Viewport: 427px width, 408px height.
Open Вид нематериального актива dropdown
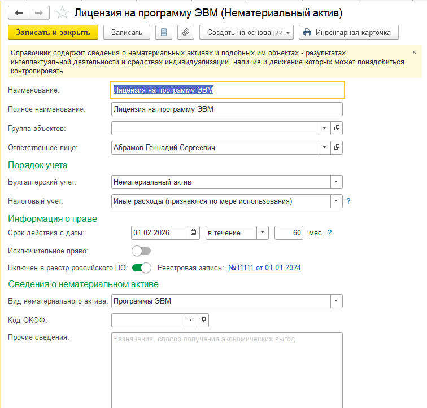[x=336, y=301]
